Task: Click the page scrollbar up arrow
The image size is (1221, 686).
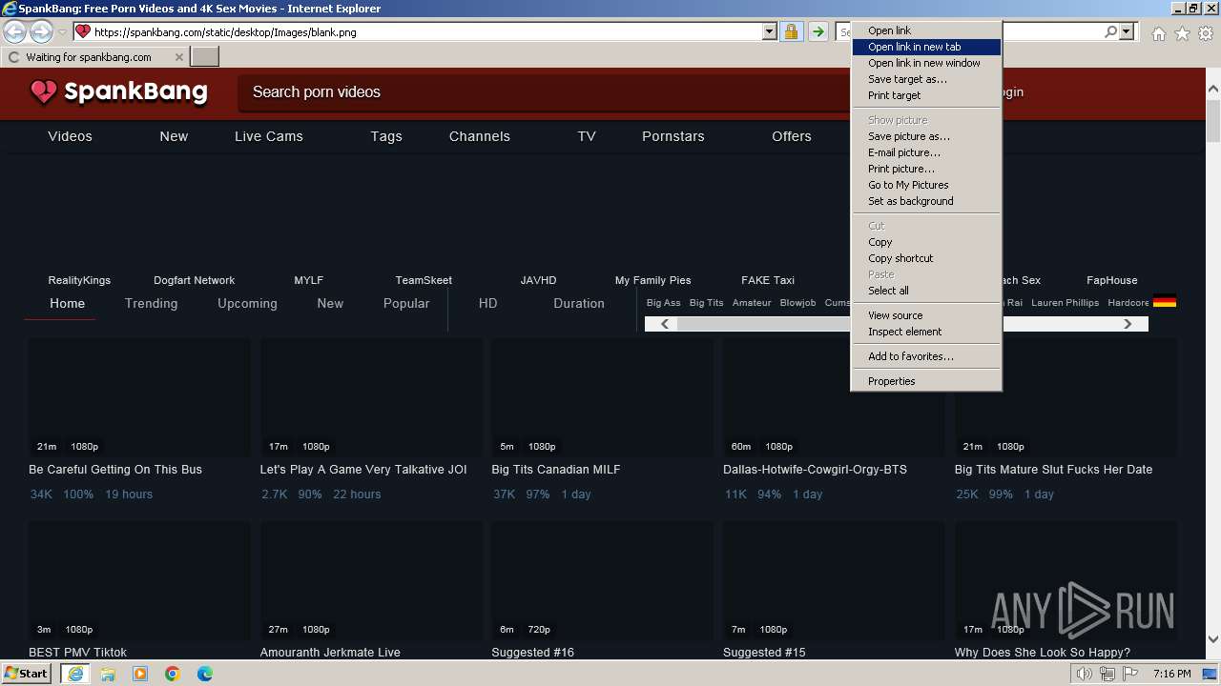Action: pyautogui.click(x=1213, y=90)
